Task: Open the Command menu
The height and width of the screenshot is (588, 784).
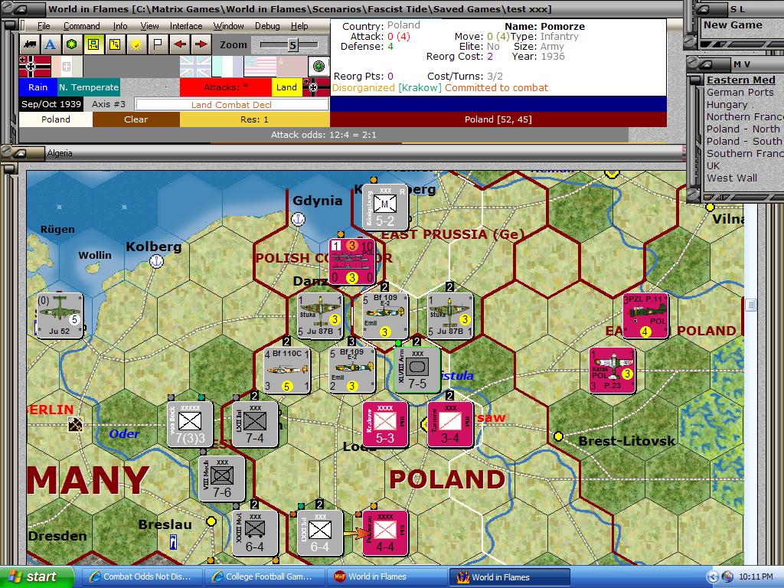Action: (x=82, y=25)
